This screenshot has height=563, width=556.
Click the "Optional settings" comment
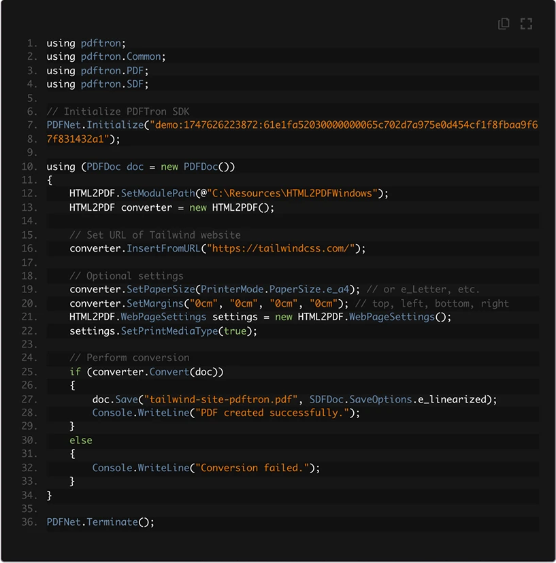[127, 276]
